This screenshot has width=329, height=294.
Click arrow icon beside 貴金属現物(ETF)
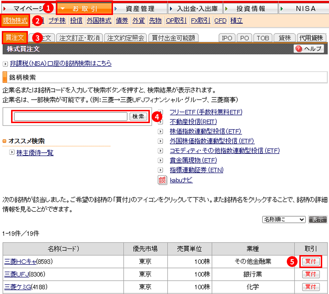161,160
